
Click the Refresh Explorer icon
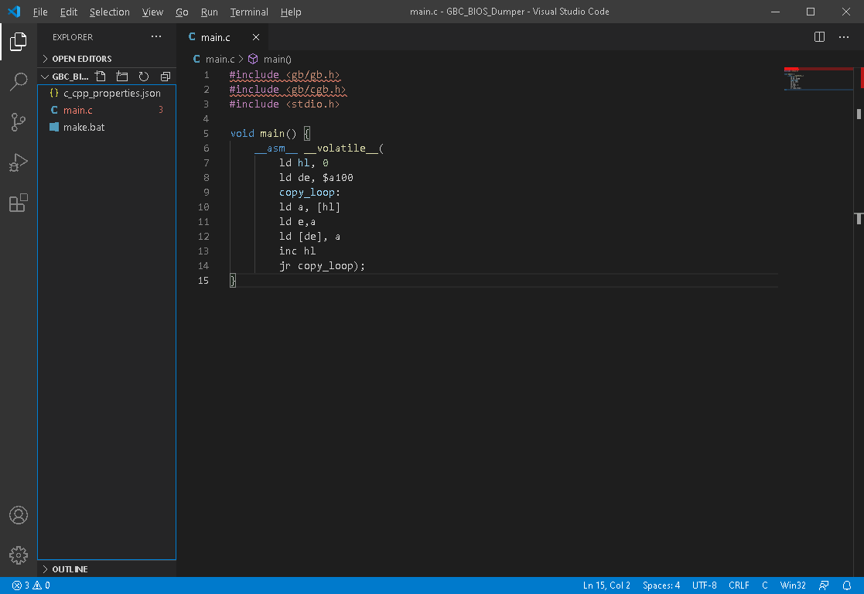click(x=144, y=76)
